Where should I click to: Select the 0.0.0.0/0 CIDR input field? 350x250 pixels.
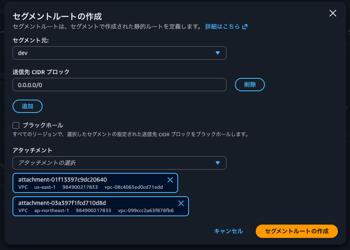click(x=119, y=84)
